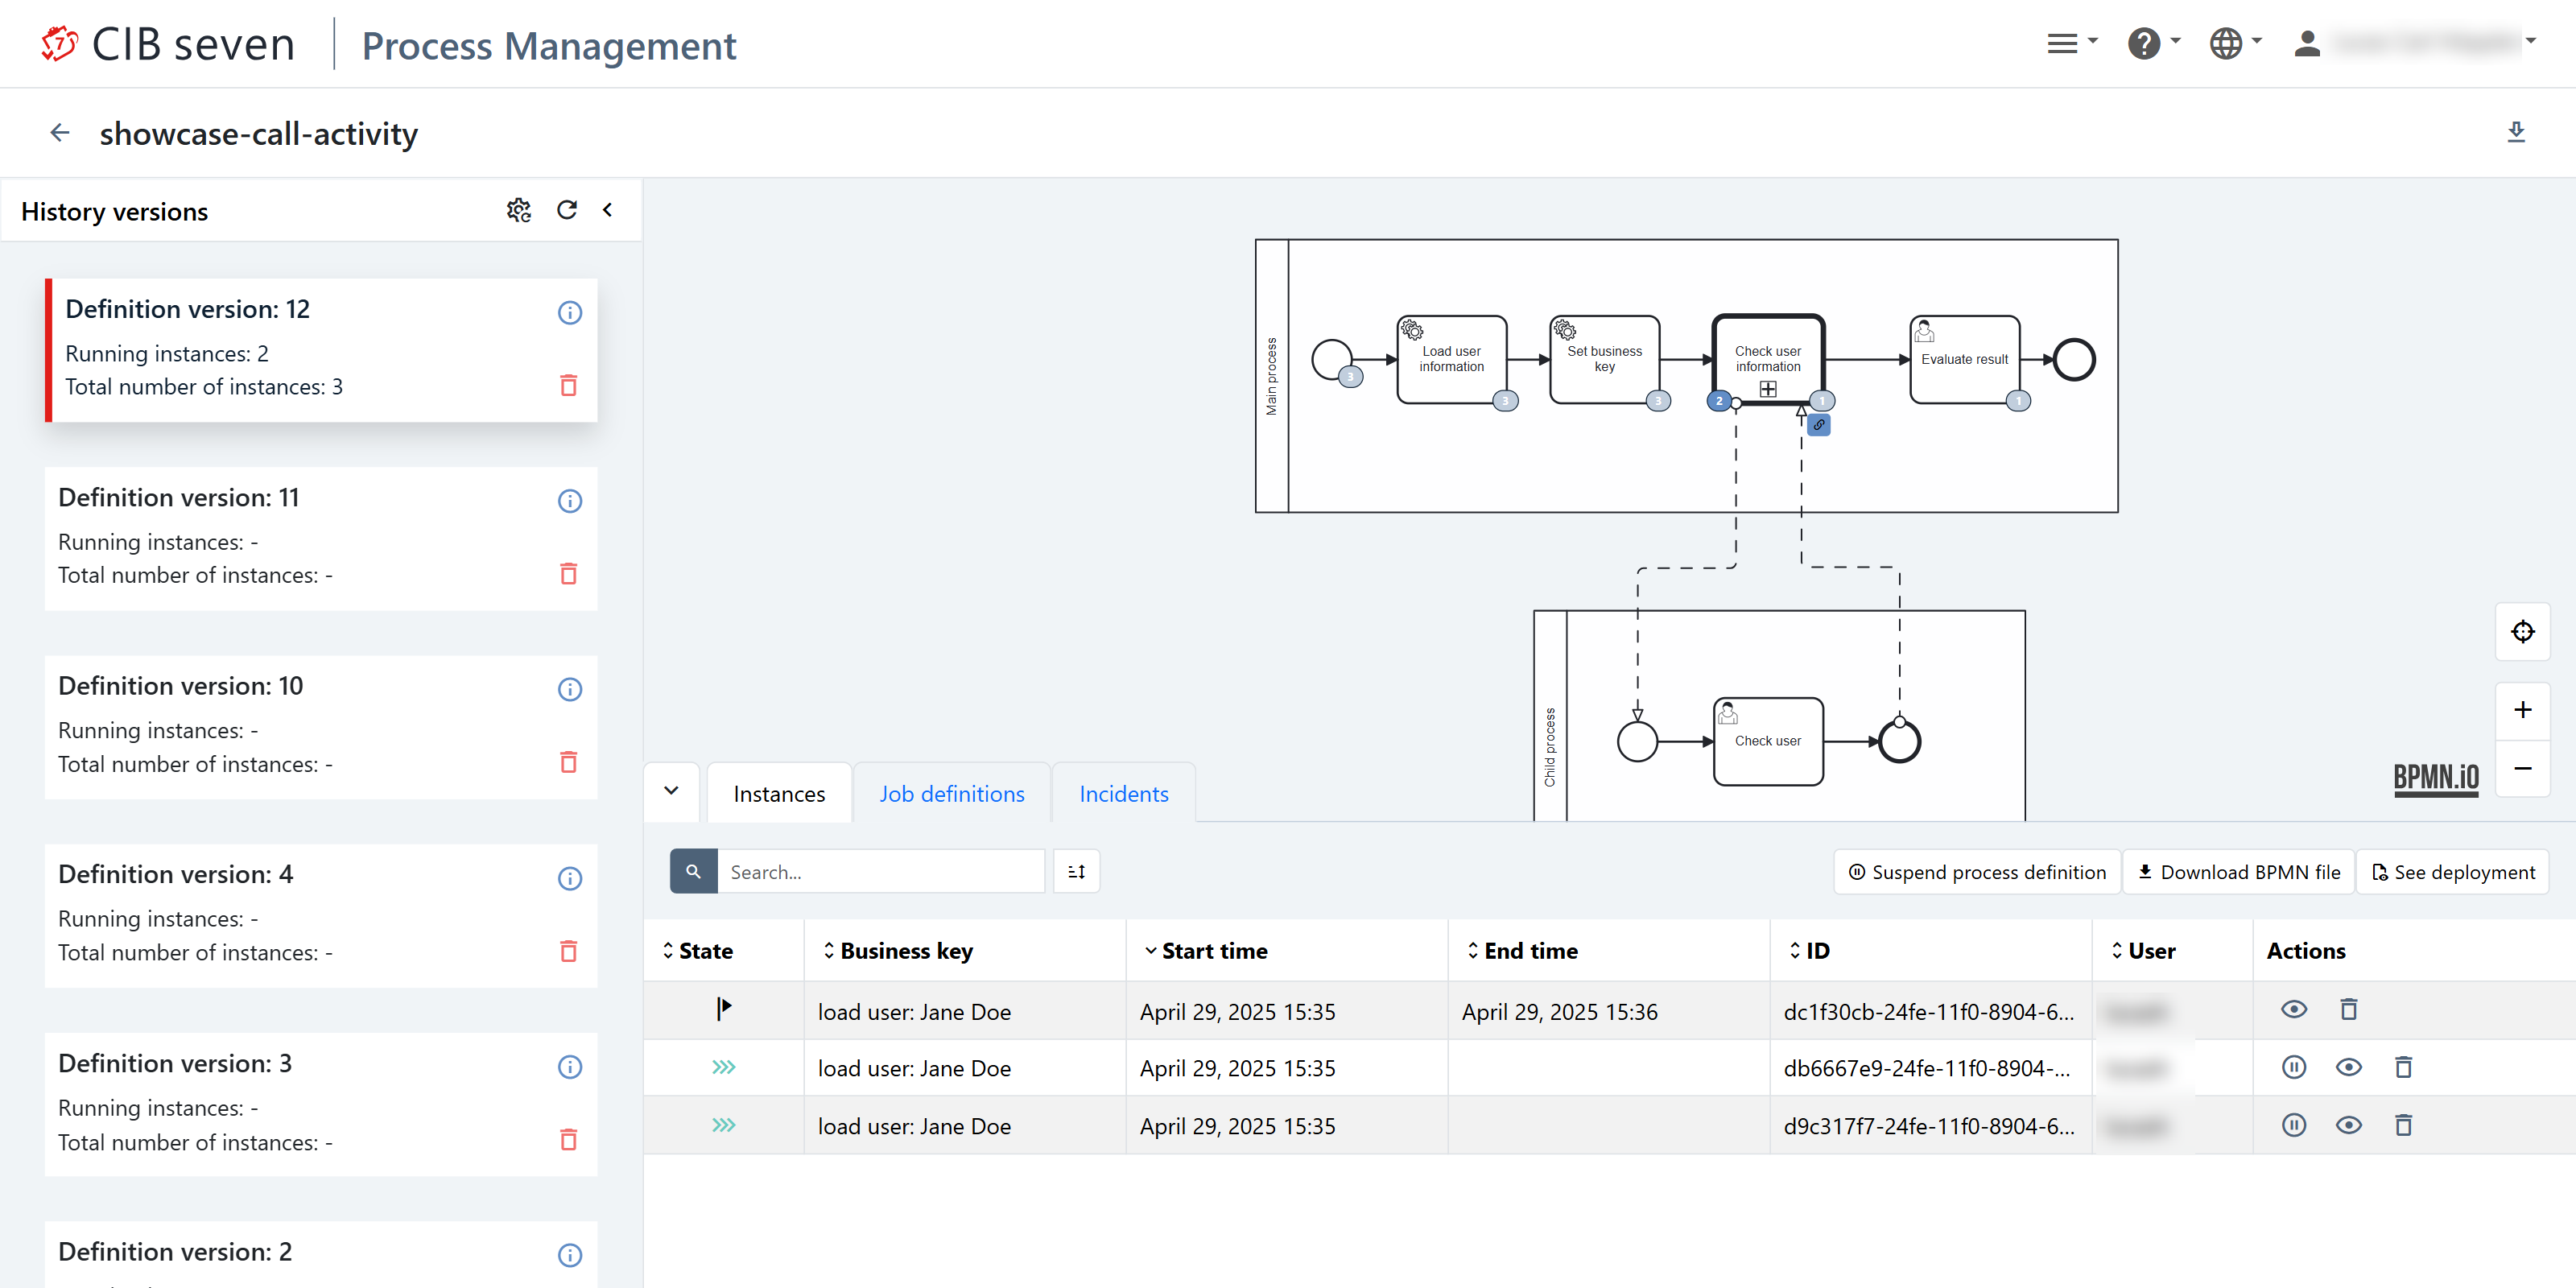Show info for Definition version 2
The image size is (2576, 1288).
[x=570, y=1256]
